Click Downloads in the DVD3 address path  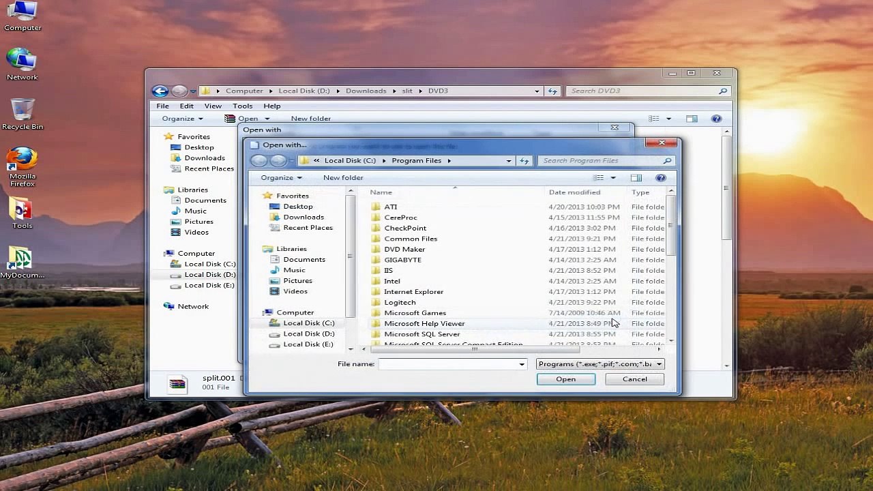(366, 91)
